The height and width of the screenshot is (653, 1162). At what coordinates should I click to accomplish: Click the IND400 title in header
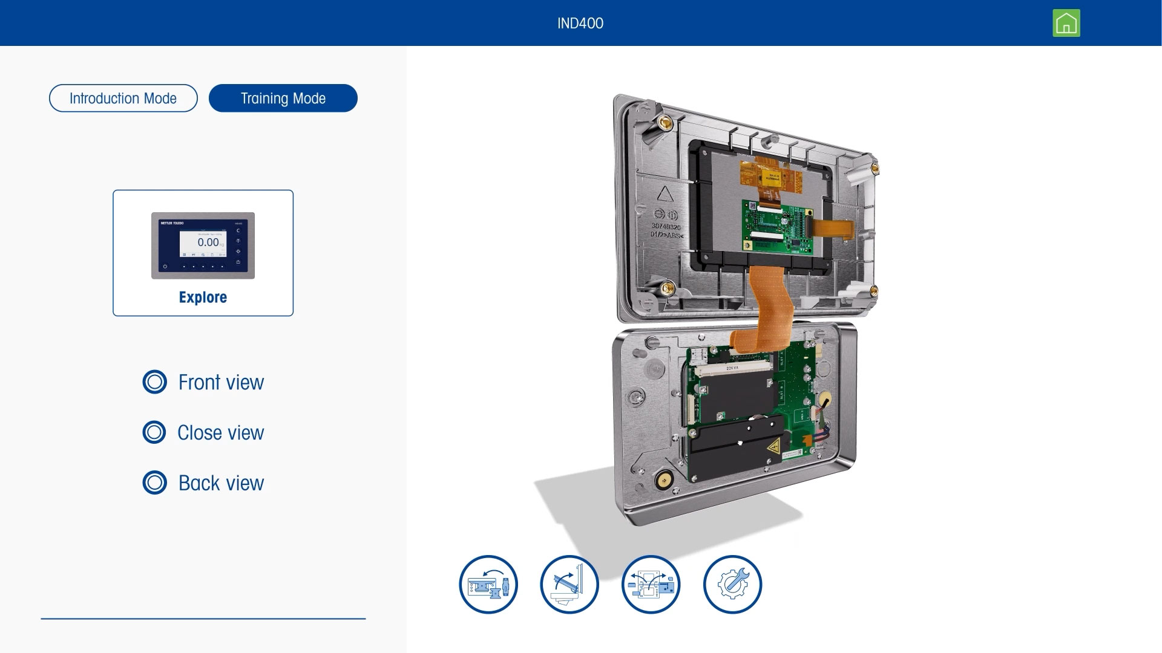(580, 23)
